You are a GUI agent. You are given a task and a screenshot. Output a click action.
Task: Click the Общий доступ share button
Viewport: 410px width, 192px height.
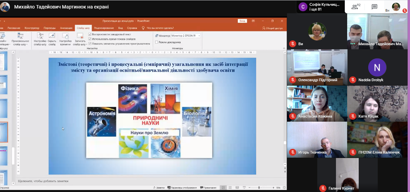click(272, 28)
